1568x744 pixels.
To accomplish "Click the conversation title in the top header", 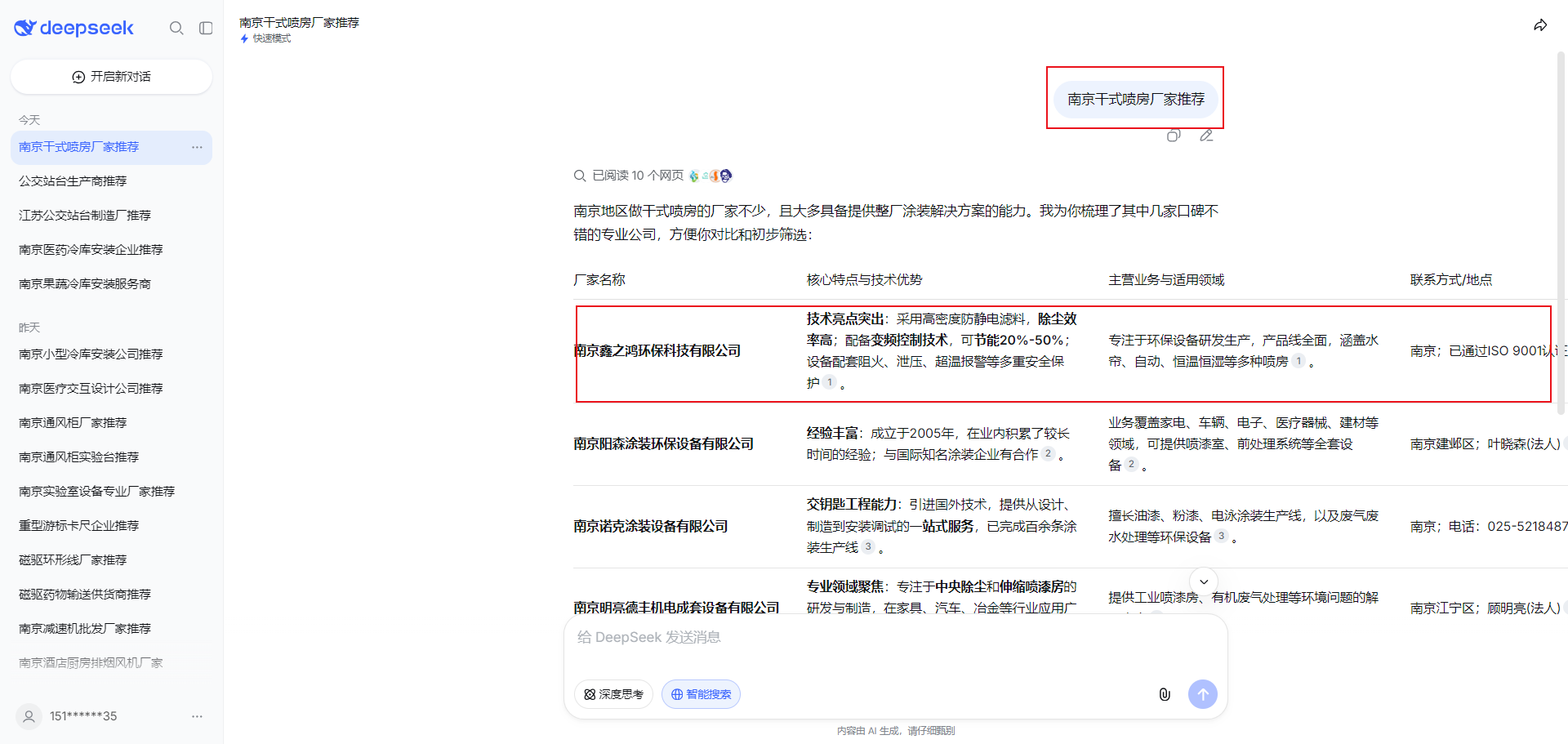I will (x=299, y=23).
